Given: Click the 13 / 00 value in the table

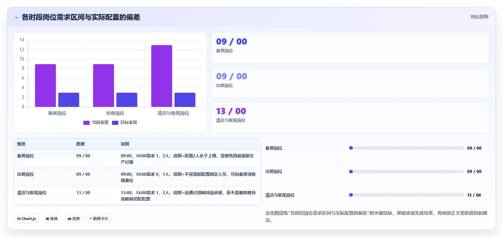Looking at the screenshot, I should (83, 193).
